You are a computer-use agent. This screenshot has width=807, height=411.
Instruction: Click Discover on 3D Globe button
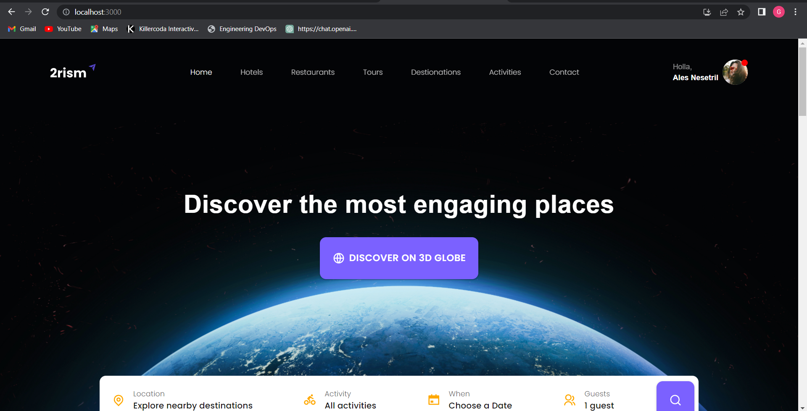[x=399, y=258]
